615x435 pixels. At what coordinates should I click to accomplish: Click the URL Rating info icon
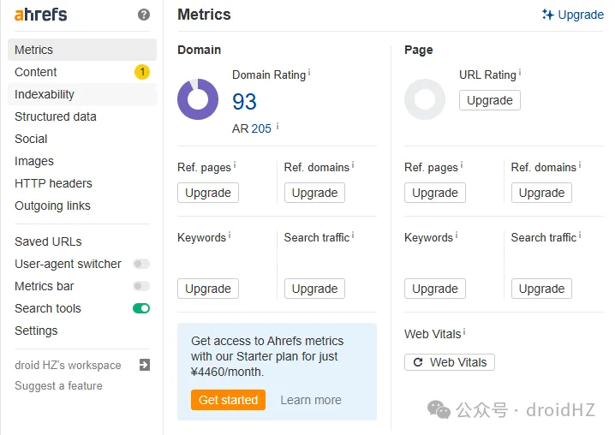tap(519, 74)
